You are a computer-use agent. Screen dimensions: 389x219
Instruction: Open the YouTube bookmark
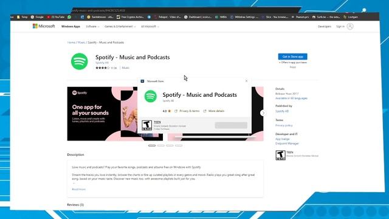point(56,17)
